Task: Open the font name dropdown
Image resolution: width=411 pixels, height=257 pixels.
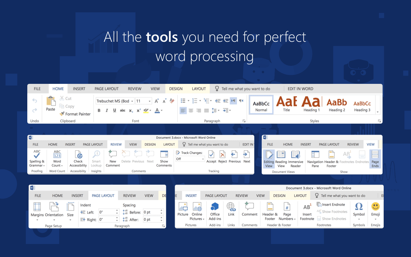Action: tap(132, 101)
